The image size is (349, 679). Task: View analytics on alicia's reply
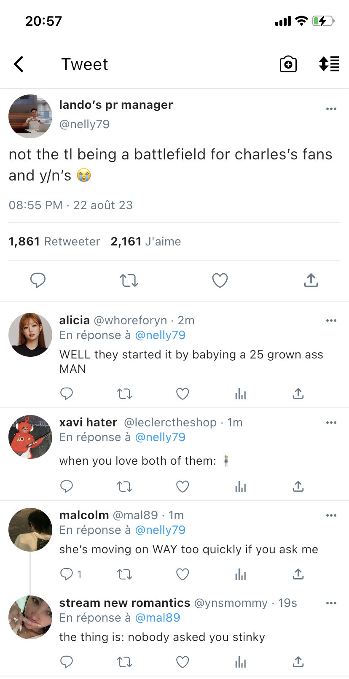(x=240, y=394)
